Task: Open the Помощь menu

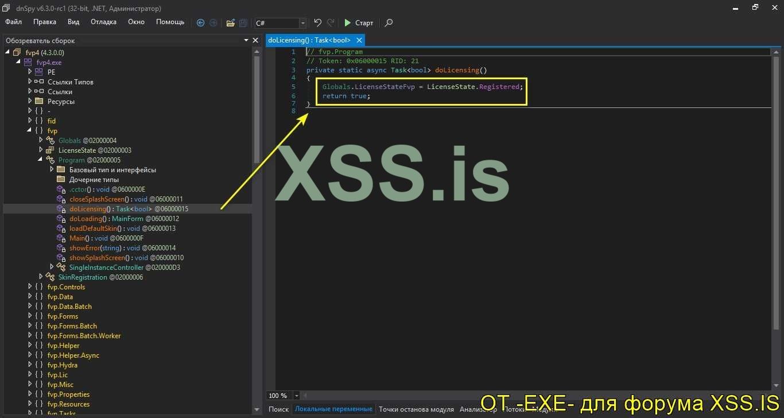Action: [x=170, y=22]
